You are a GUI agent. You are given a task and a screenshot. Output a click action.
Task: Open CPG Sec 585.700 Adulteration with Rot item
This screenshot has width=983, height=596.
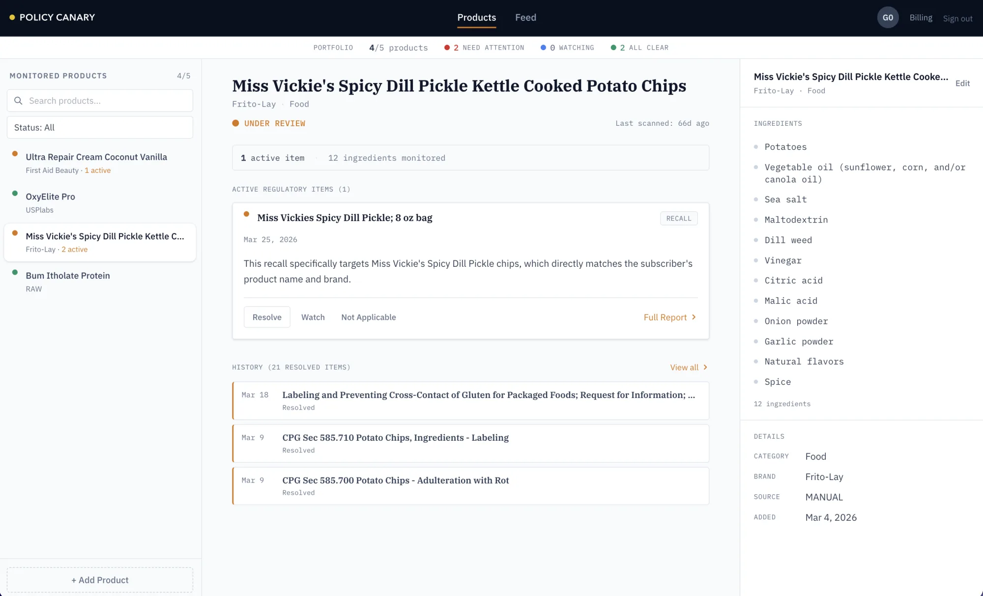[470, 486]
